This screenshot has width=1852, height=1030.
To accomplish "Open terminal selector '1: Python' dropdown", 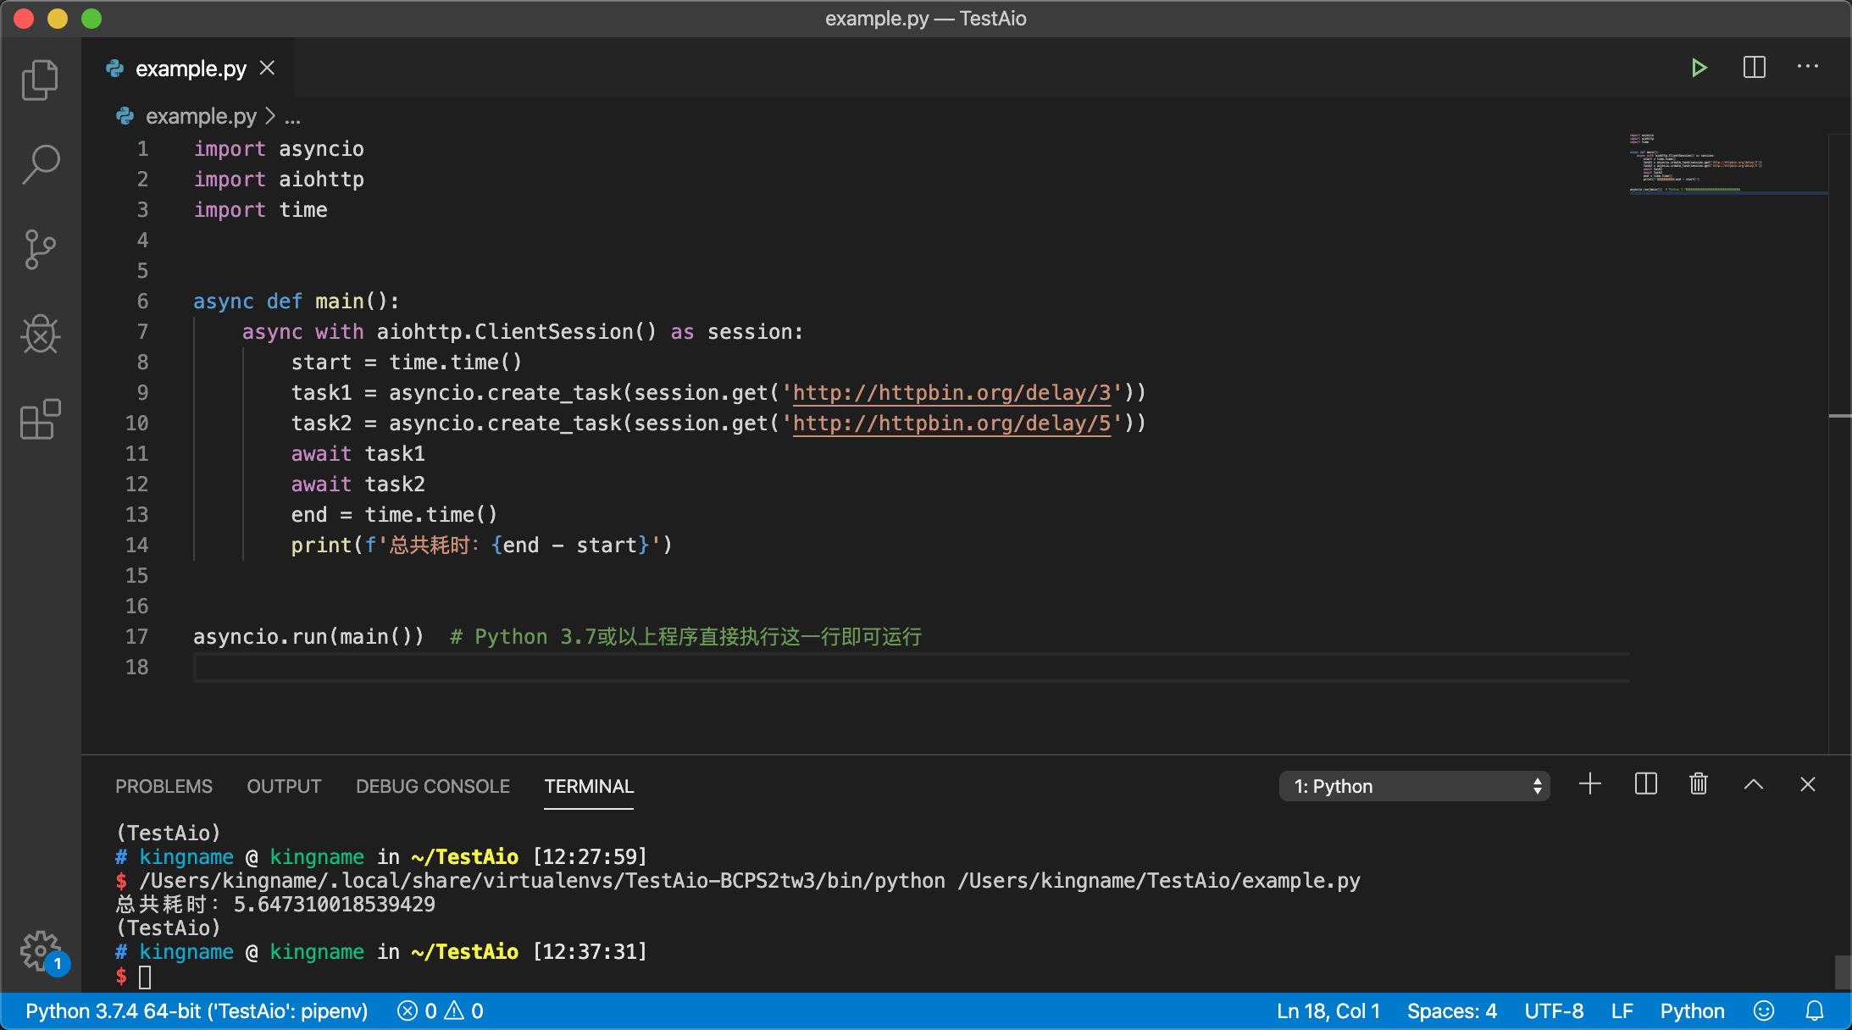I will [1414, 786].
